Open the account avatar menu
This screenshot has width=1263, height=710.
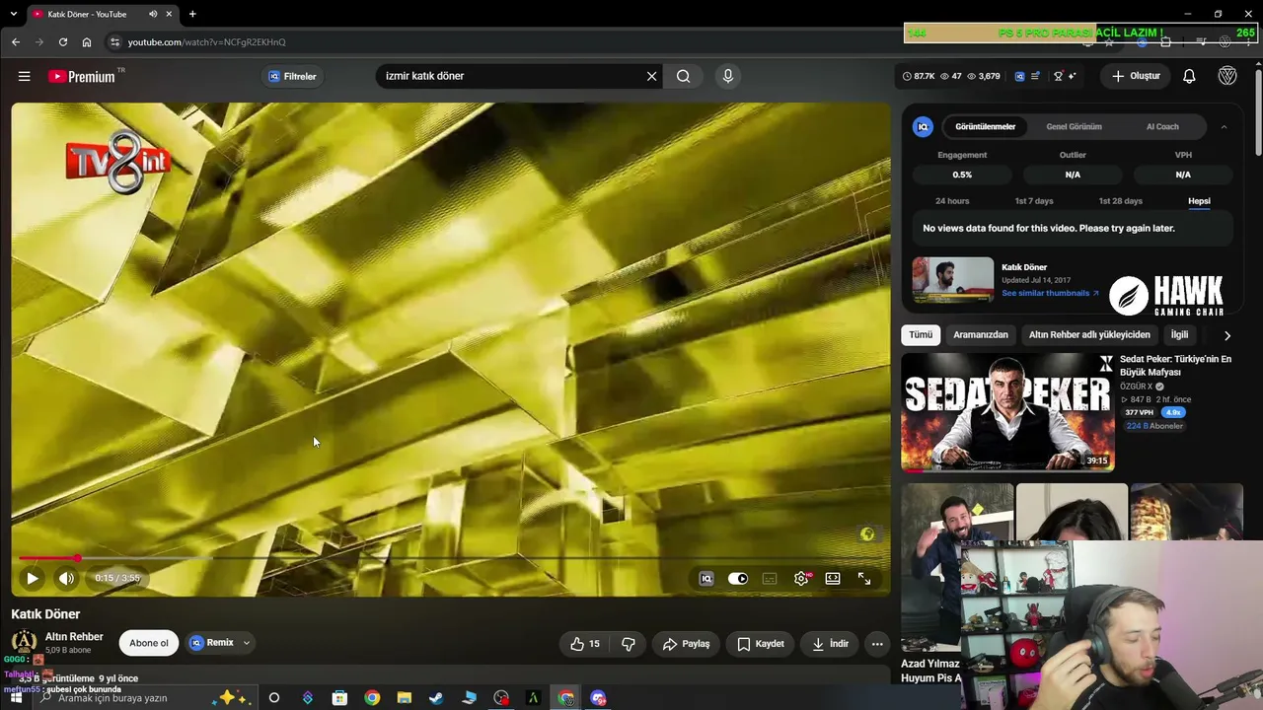(x=1227, y=76)
